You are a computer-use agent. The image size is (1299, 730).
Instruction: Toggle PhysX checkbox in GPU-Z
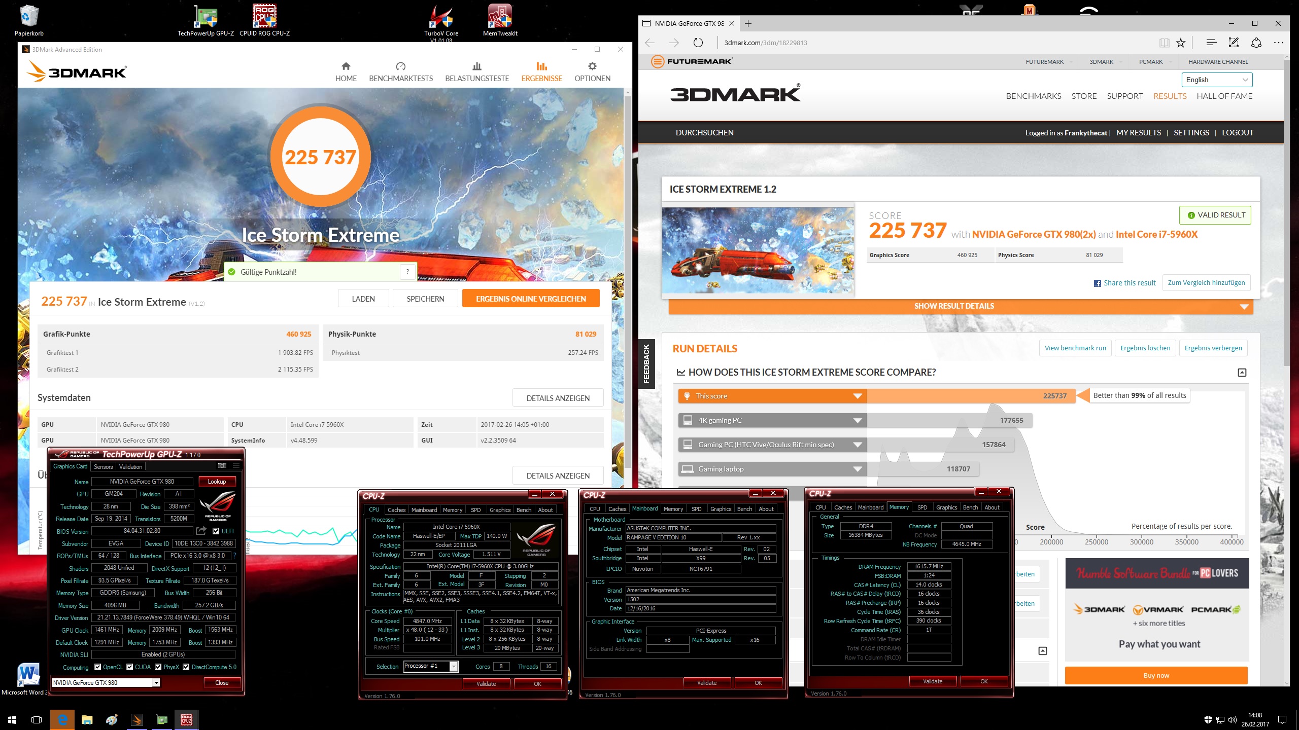(158, 667)
